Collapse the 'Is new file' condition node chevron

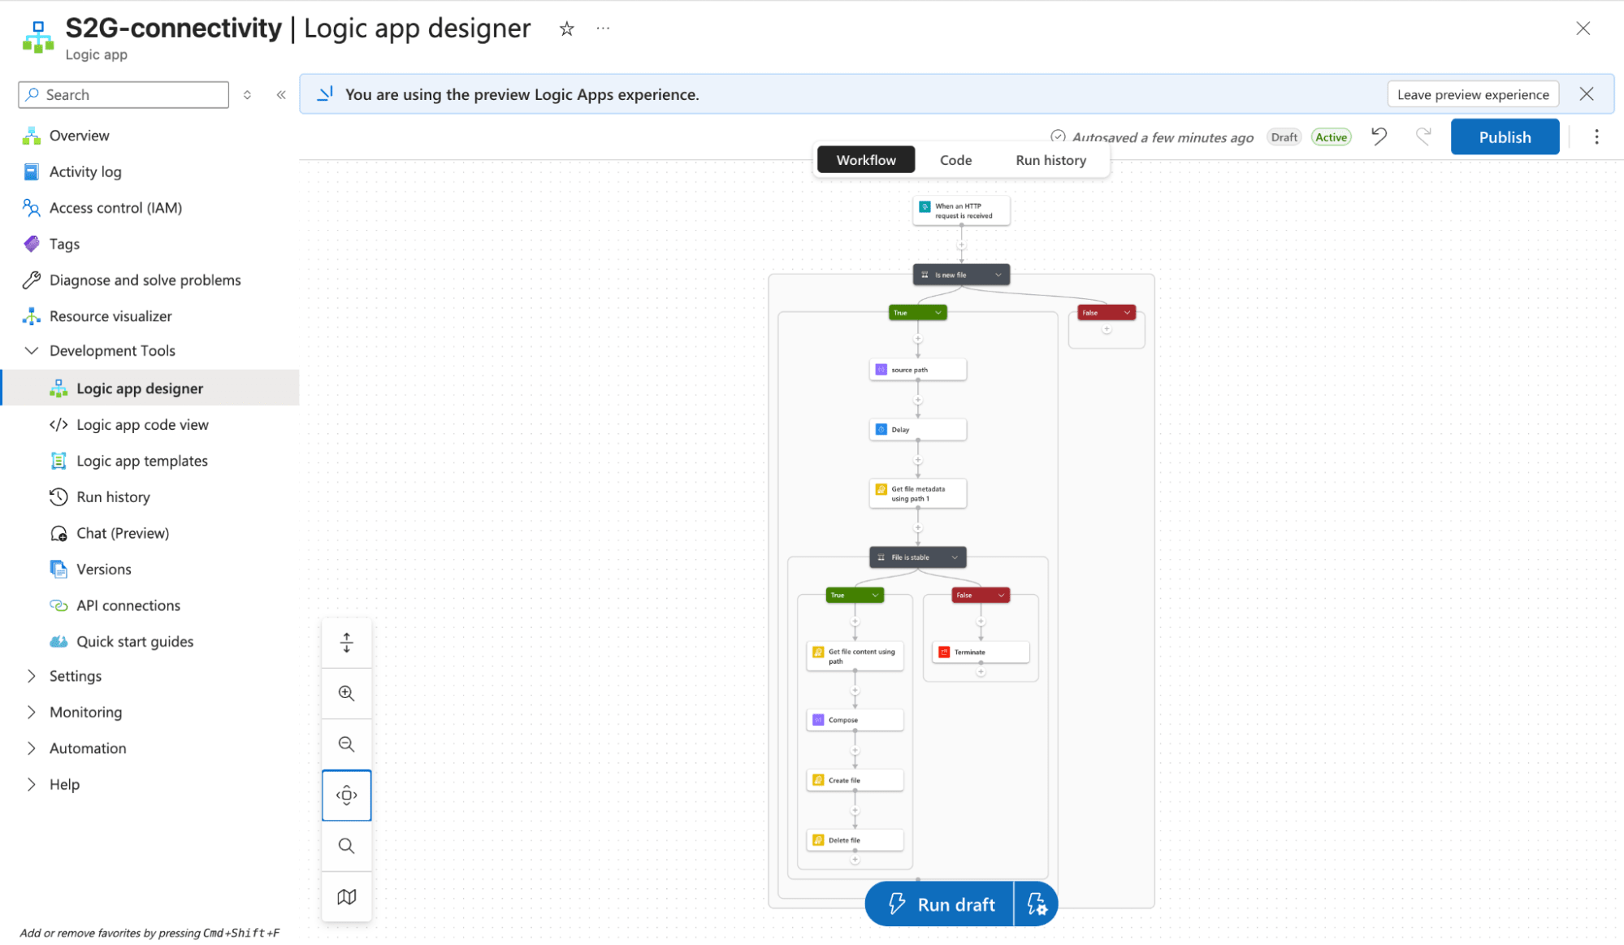pyautogui.click(x=998, y=275)
